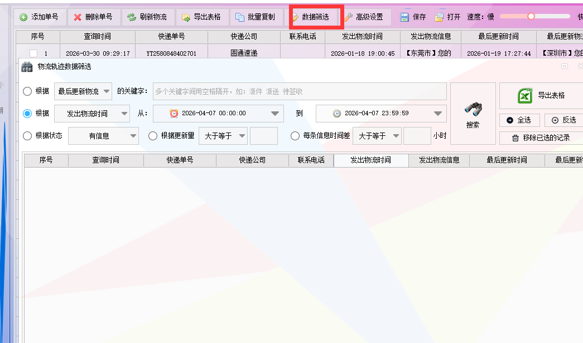Click the 速度 speed slider handle
The width and height of the screenshot is (583, 343).
(x=531, y=17)
